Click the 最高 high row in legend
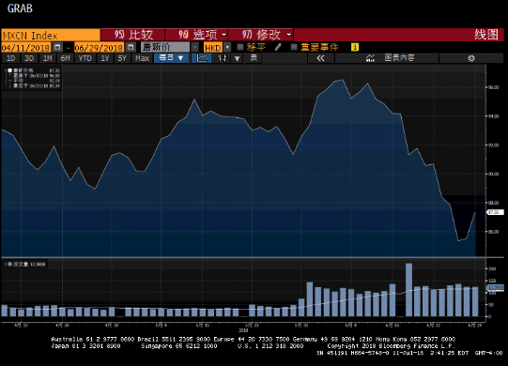Viewport: 508px width, 366px height. (x=34, y=75)
